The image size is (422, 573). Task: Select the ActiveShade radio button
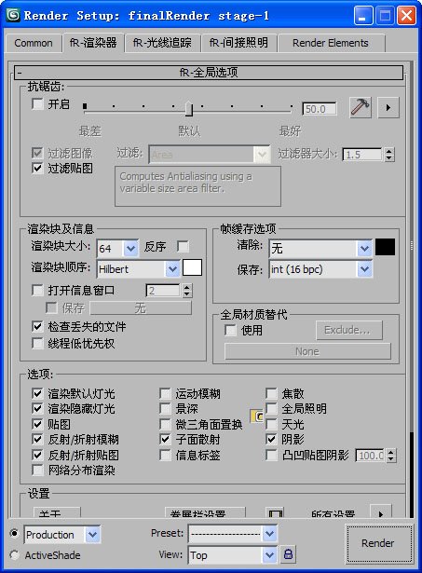pyautogui.click(x=14, y=555)
